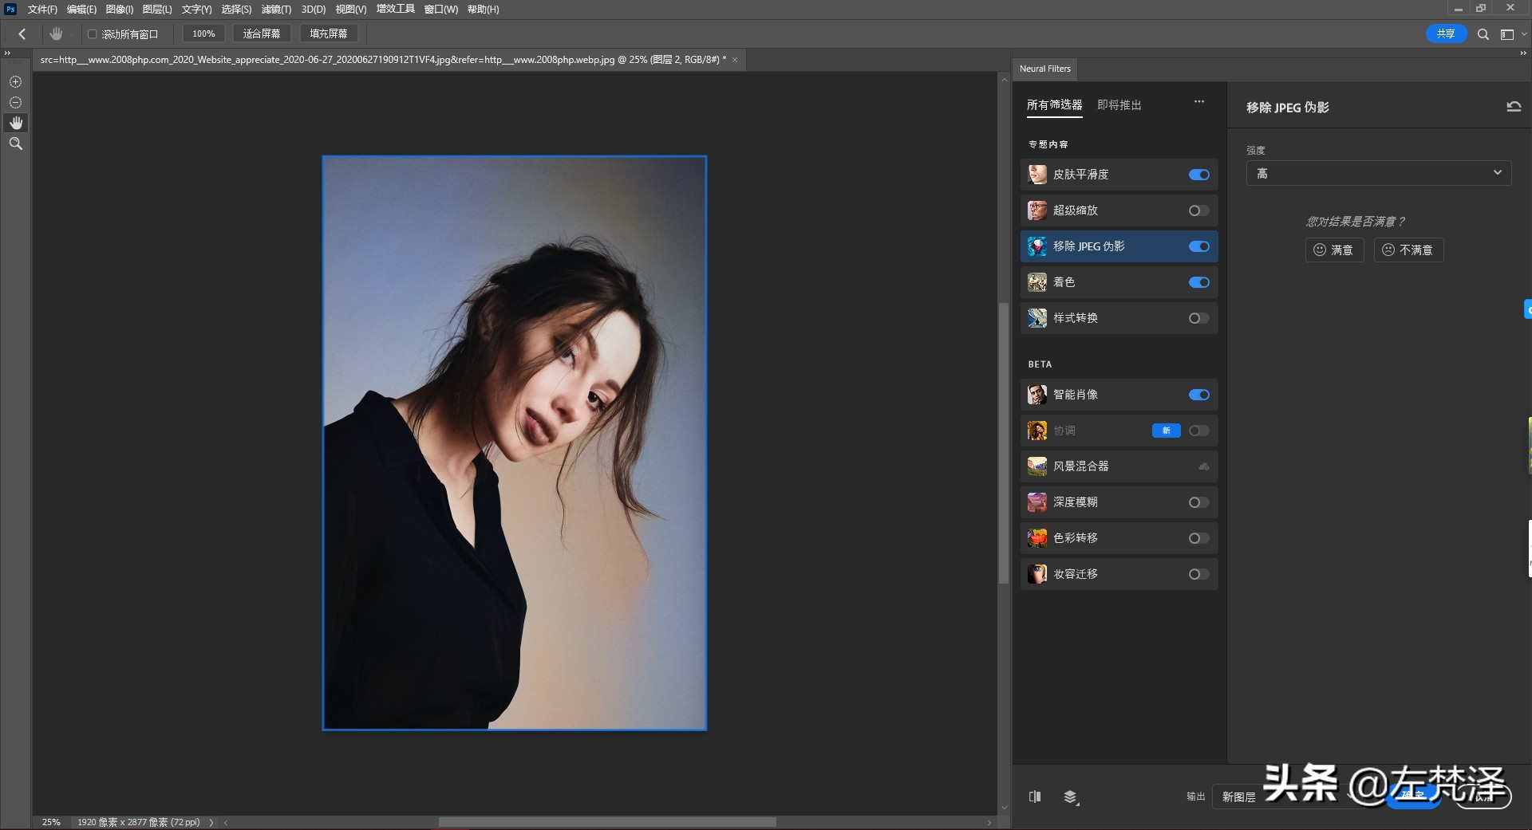Open the Search icon near Share button
The width and height of the screenshot is (1532, 830).
point(1483,34)
